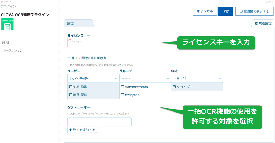The width and height of the screenshot is (275, 143).
Task: Check the Administrators group checkbox
Action: tap(122, 87)
